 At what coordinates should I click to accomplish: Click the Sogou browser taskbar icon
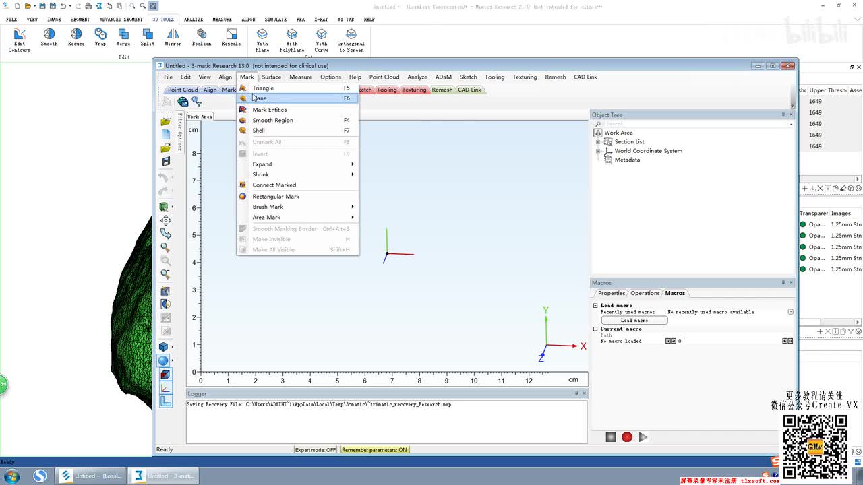coord(40,476)
